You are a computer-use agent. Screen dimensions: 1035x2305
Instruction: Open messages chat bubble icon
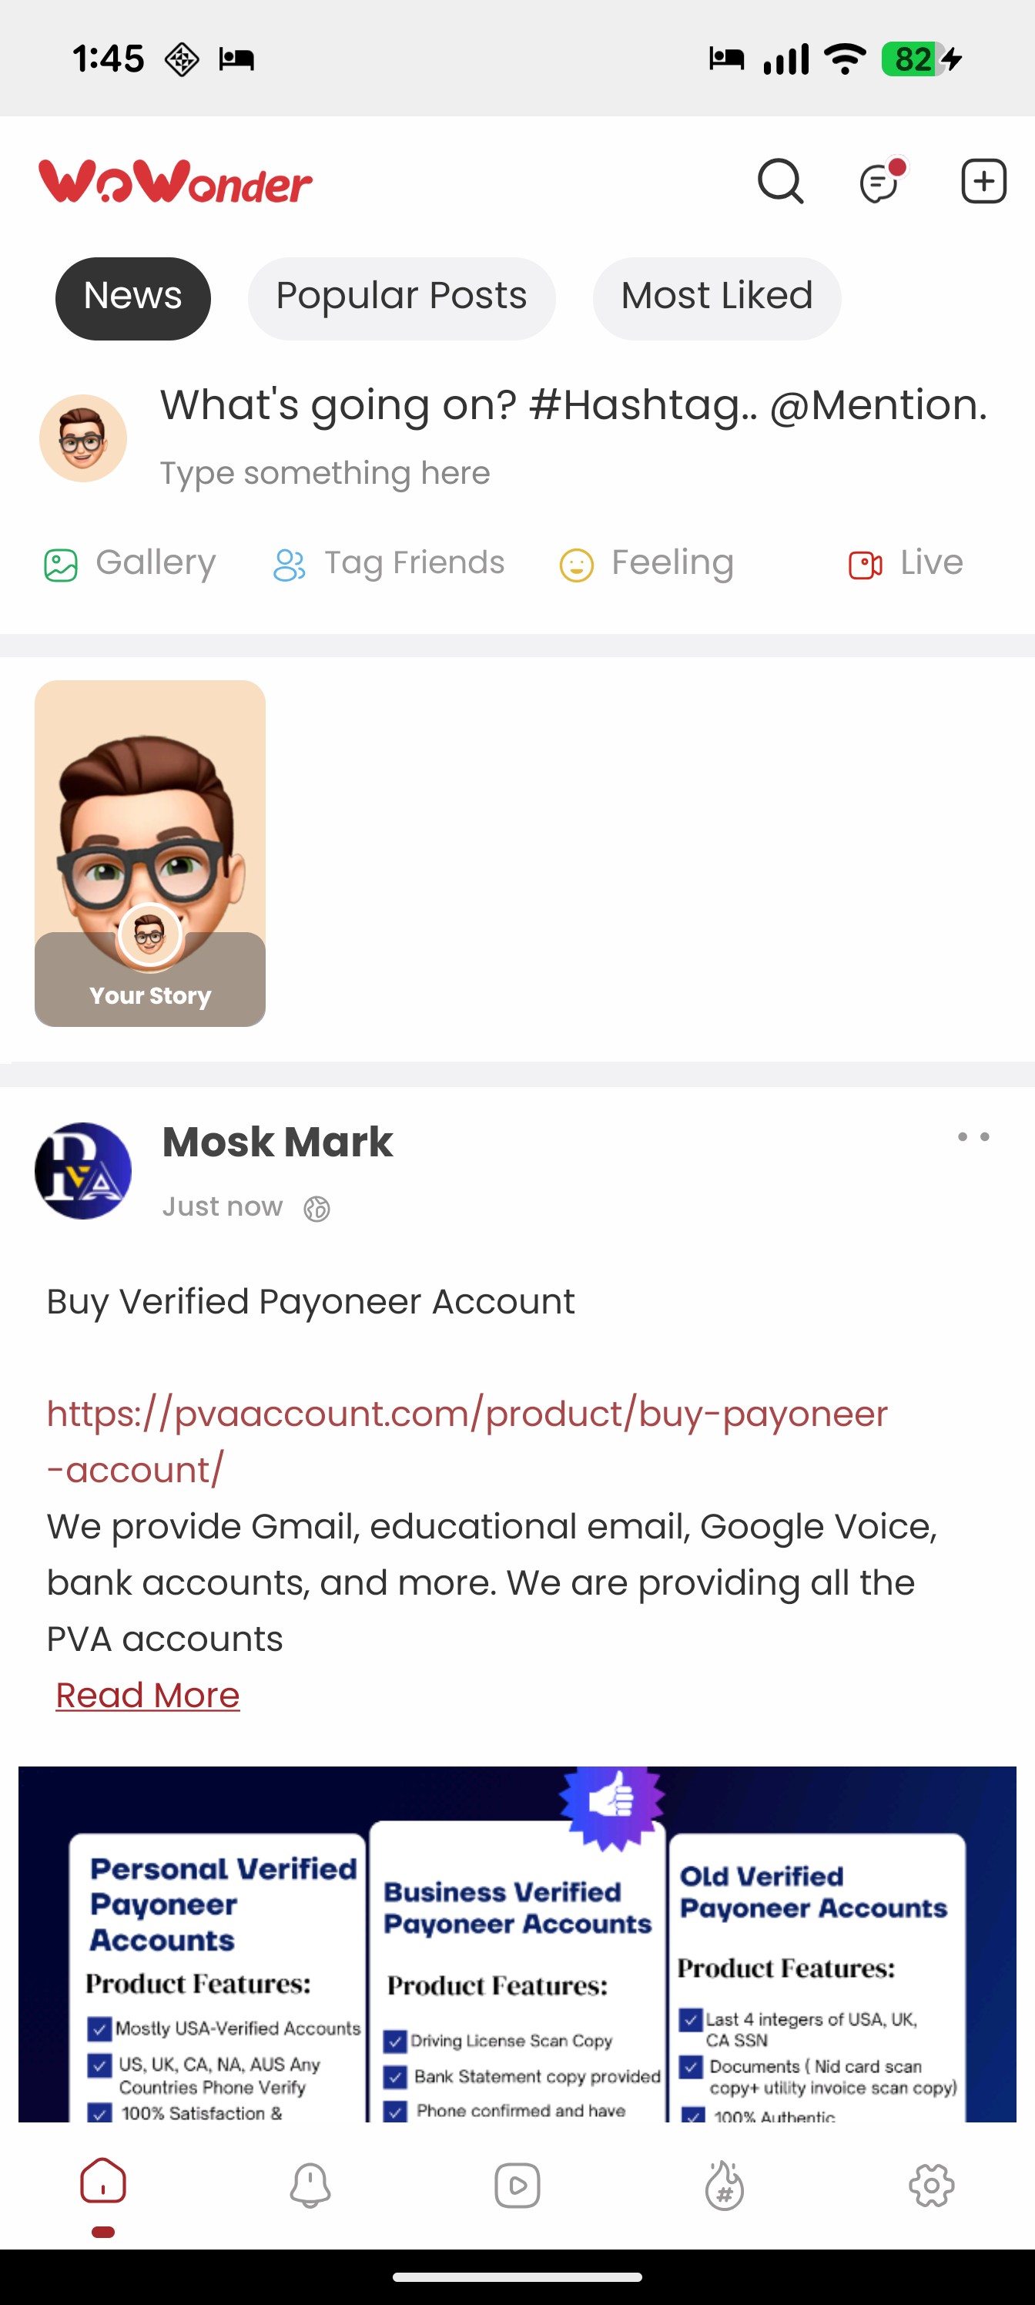[880, 182]
